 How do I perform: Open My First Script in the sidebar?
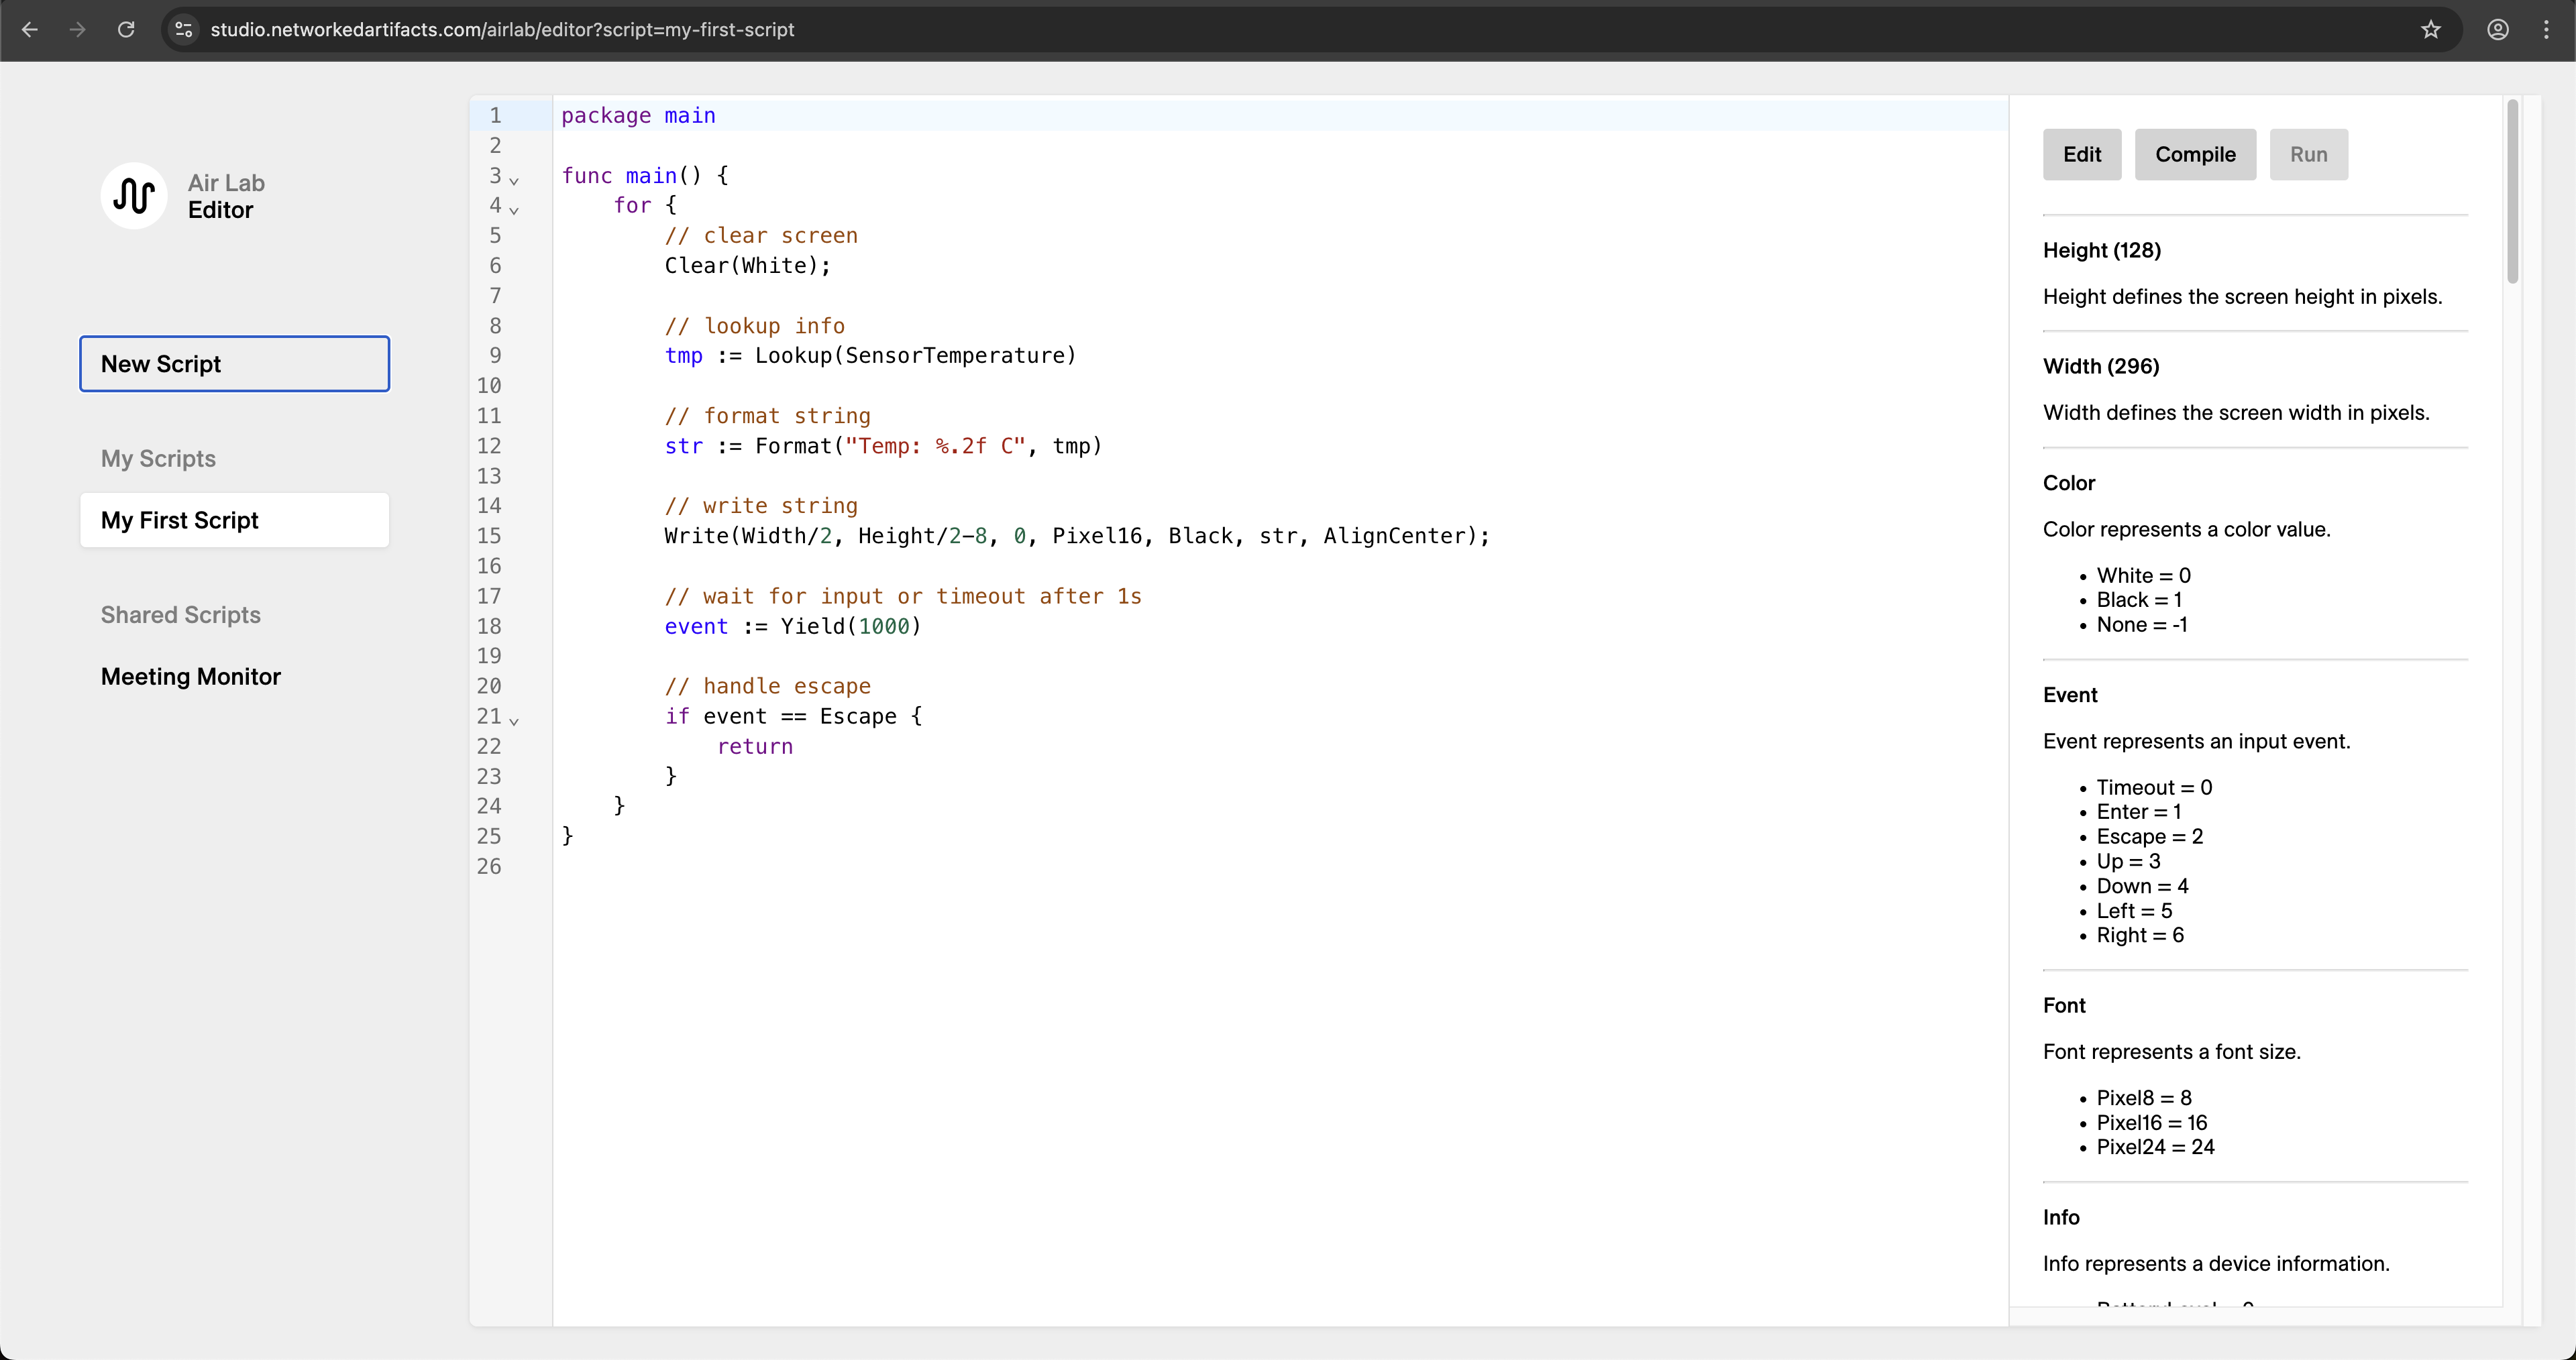click(234, 520)
